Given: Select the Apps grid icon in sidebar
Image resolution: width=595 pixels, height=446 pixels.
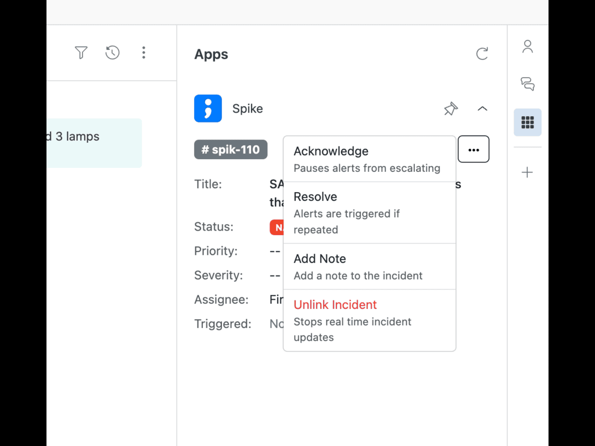Looking at the screenshot, I should tap(528, 123).
